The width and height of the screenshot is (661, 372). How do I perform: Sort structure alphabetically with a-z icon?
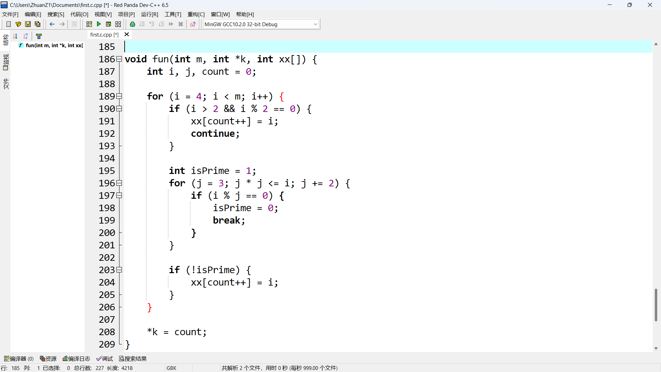point(26,36)
